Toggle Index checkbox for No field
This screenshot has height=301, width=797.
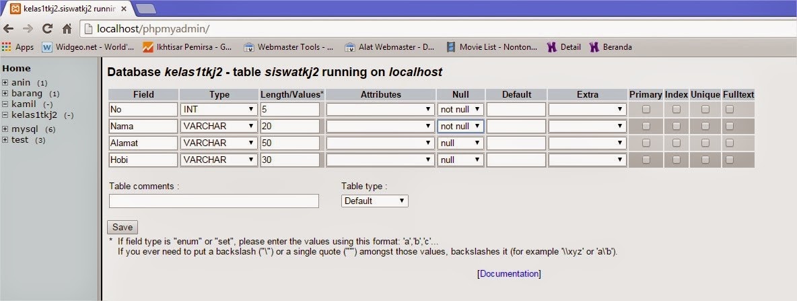677,109
